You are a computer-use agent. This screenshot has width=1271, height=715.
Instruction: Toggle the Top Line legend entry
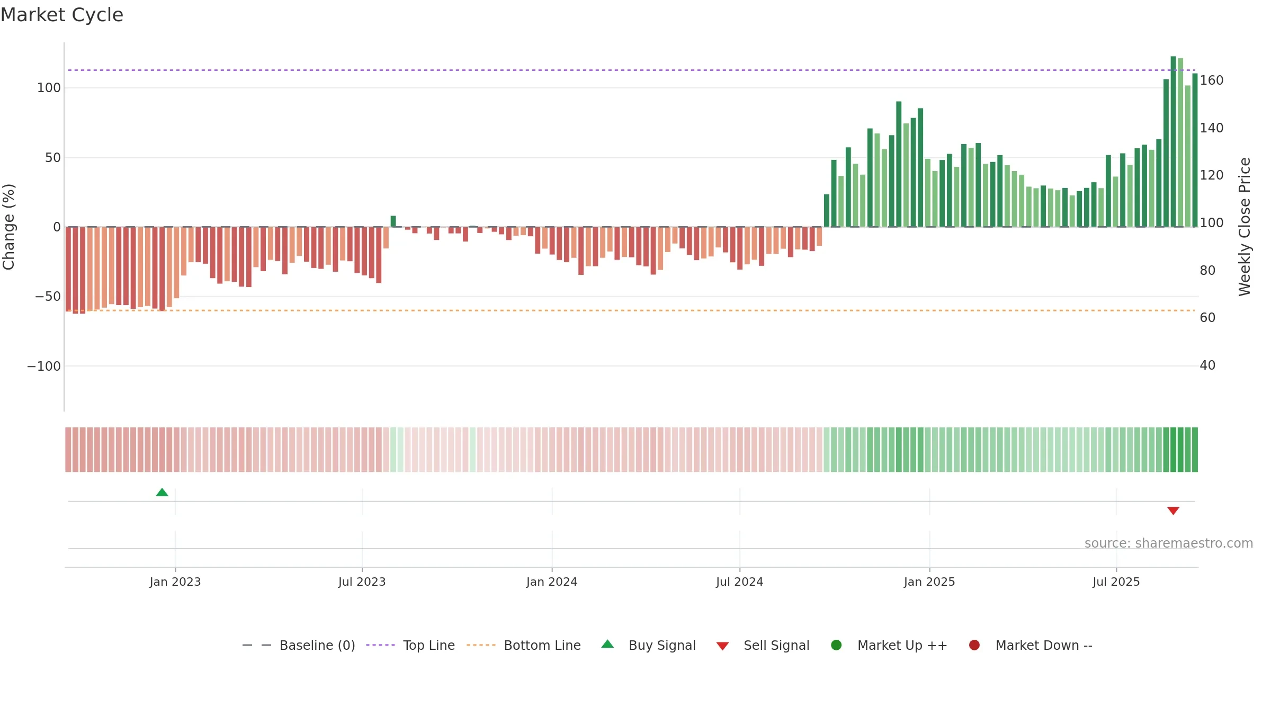410,645
